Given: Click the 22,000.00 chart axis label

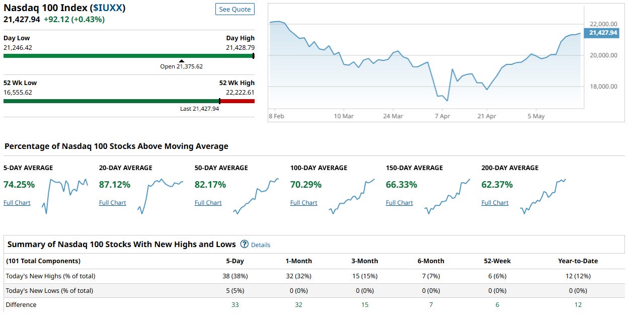Looking at the screenshot, I should point(603,24).
